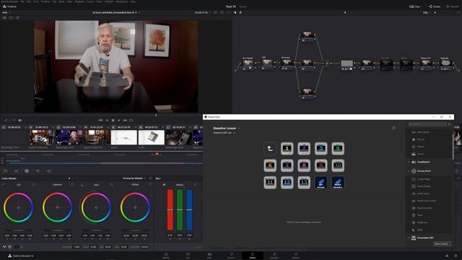The width and height of the screenshot is (462, 260).
Task: Play the clip in reverse
Action: click(107, 121)
